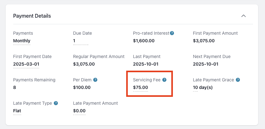Screen dimensions: 265x129
Task: Show the Late Payment Type help icon
Action: coord(56,103)
